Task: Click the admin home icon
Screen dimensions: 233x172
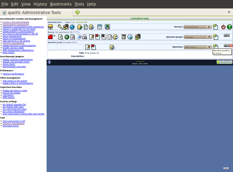Action: click(x=50, y=27)
